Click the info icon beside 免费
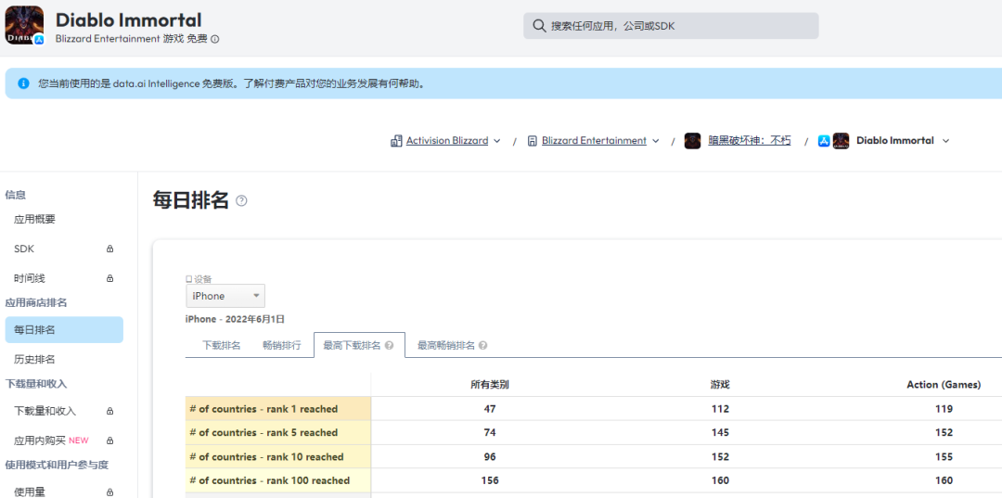 point(215,39)
